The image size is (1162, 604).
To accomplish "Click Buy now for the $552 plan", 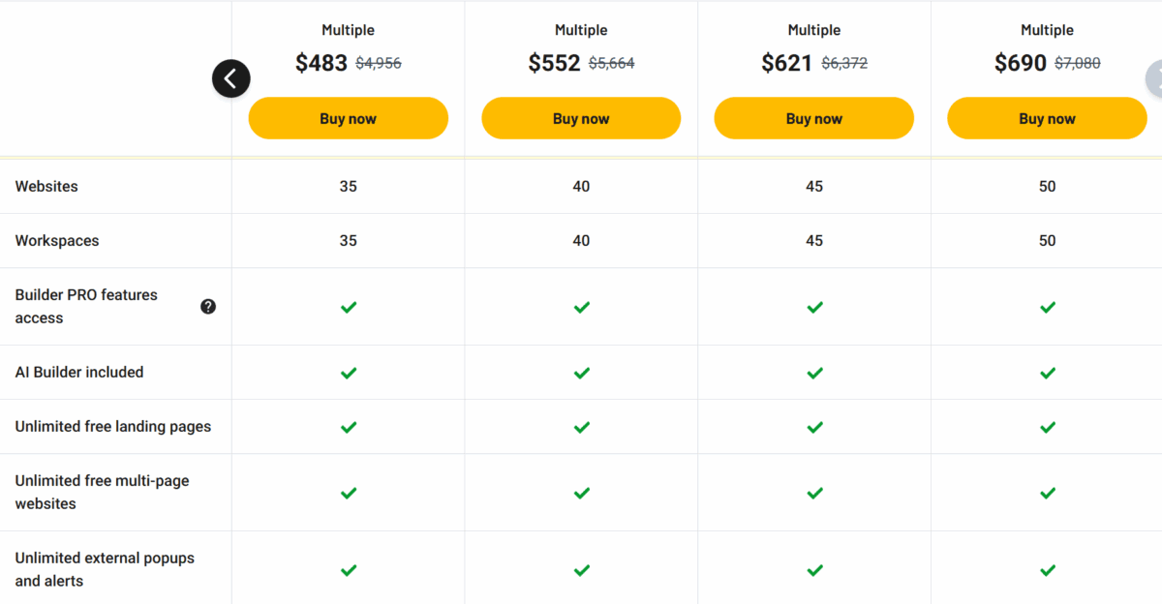I will pyautogui.click(x=581, y=118).
